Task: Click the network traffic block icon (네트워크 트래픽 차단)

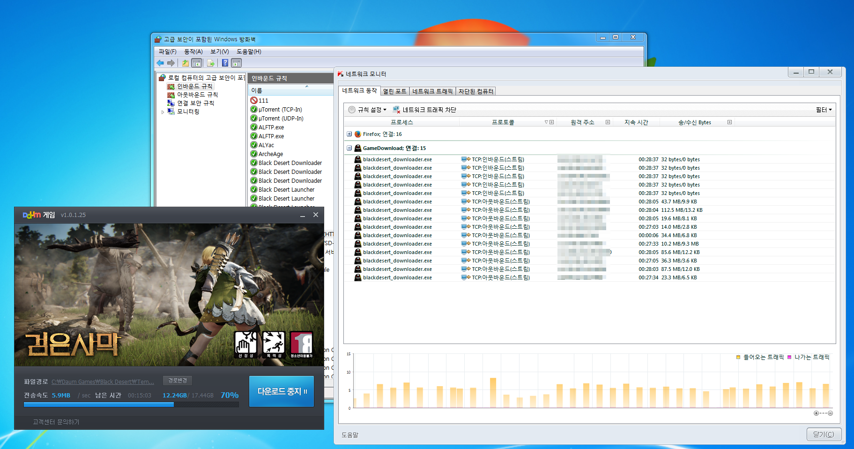Action: coord(396,110)
